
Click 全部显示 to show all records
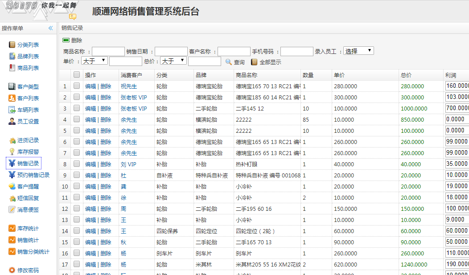(270, 62)
